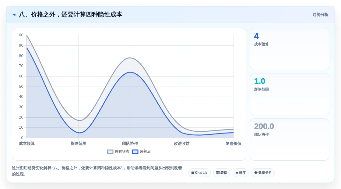
Task: Click the chart description paragraph below the chart
Action: pos(97,171)
